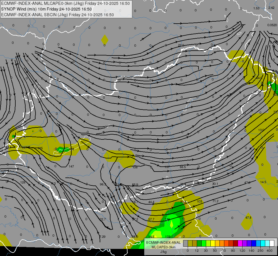Click the legend scale label 120
Image resolution: width=278 pixels, height=256 pixels.
(x=243, y=251)
